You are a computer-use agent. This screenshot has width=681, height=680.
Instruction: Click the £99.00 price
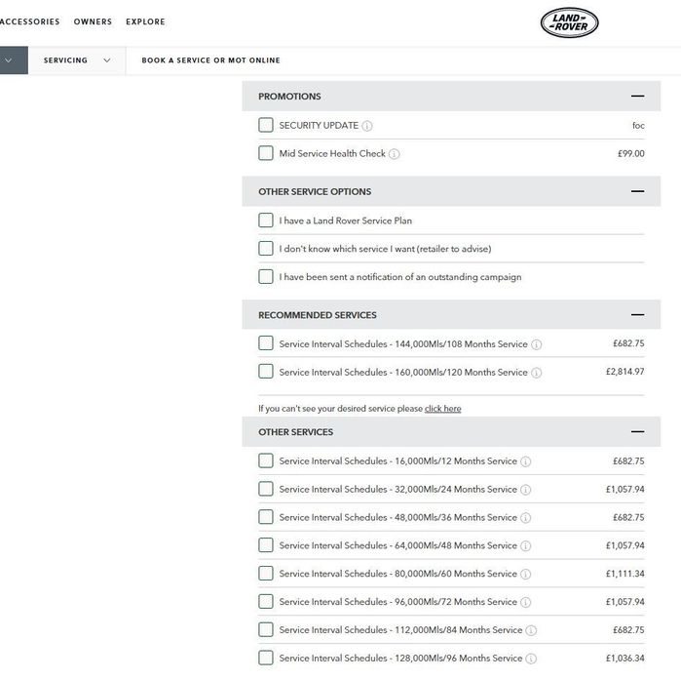[630, 153]
